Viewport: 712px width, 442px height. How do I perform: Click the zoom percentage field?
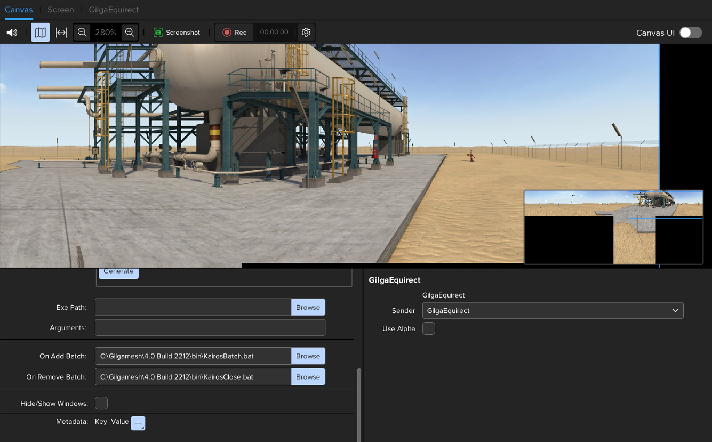coord(106,33)
